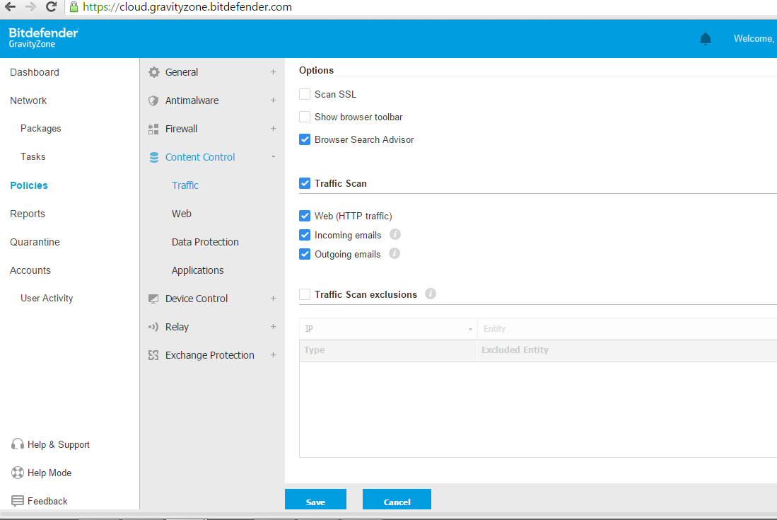Click the Feedback message icon
The width and height of the screenshot is (777, 520).
18,501
